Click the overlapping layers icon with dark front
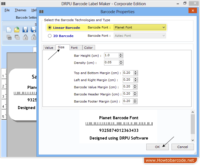This screenshot has width=200, height=165. tap(9, 37)
